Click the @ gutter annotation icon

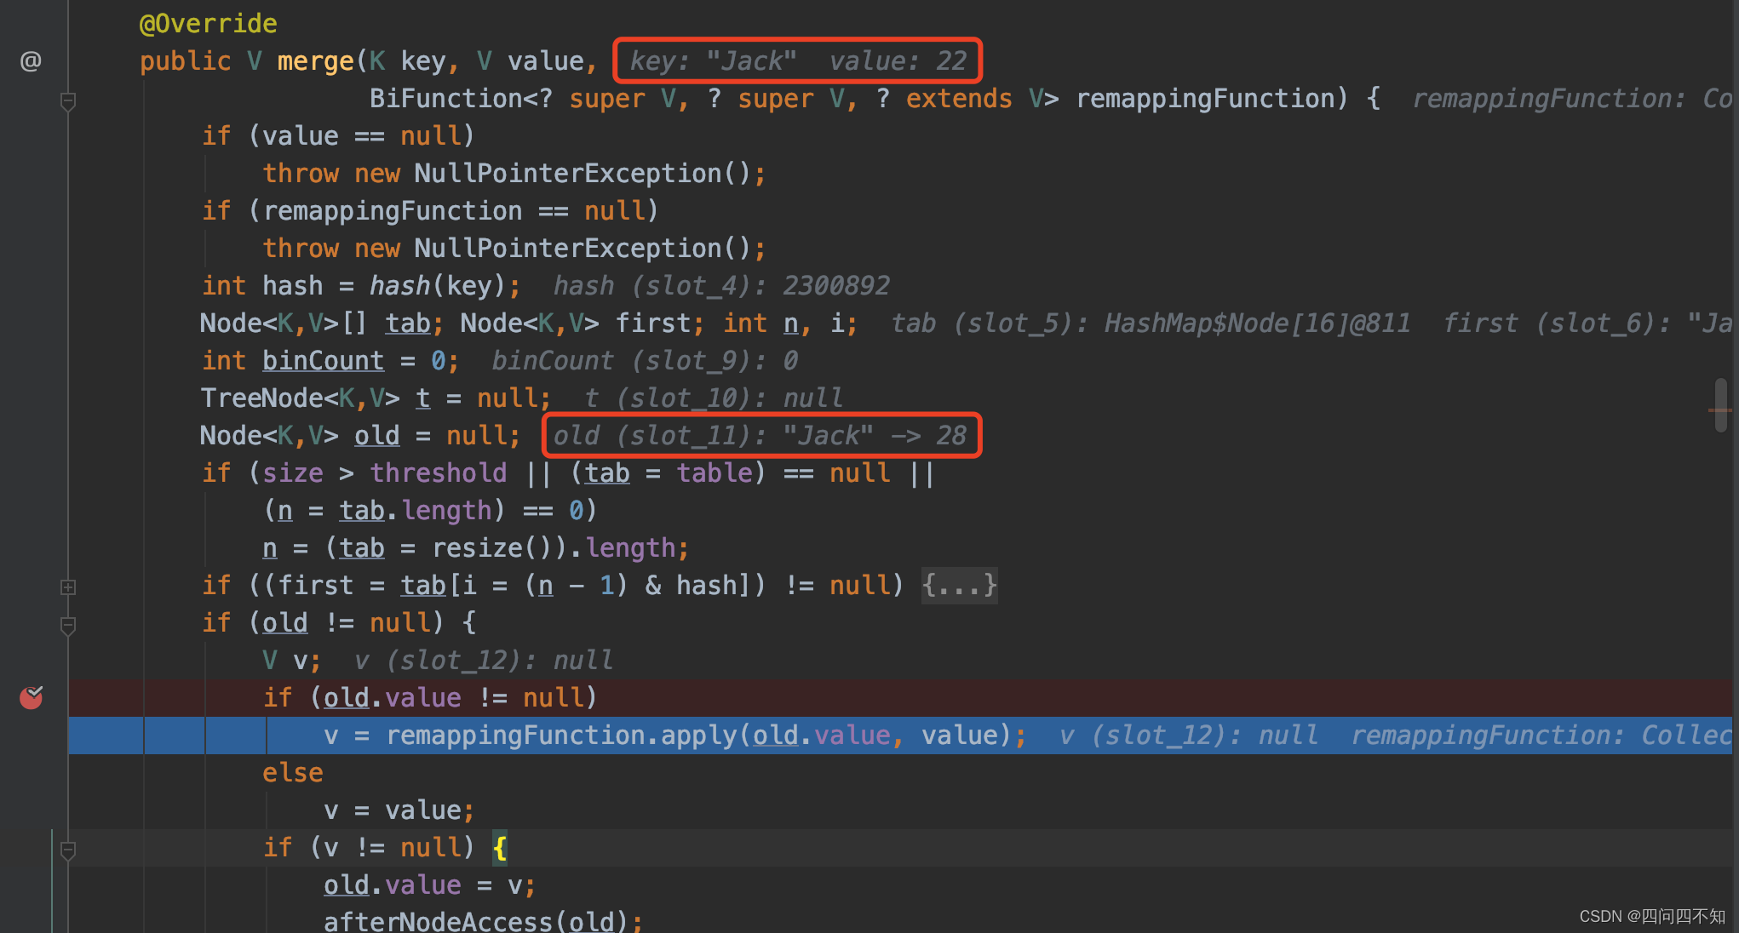31,61
